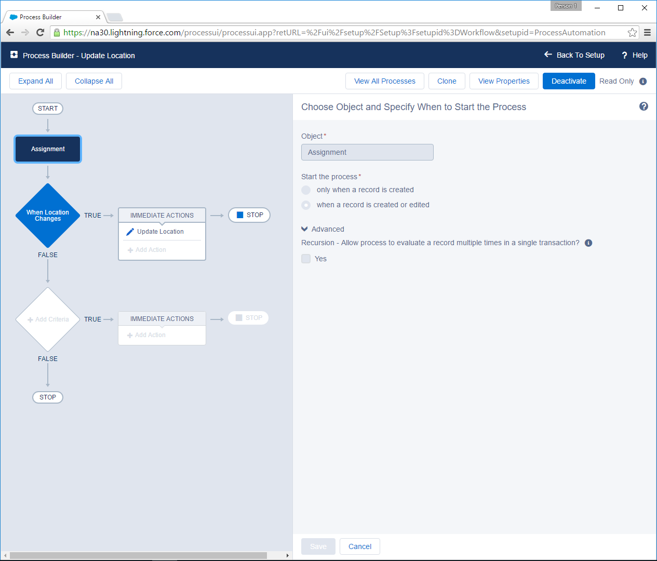Click the horizontal canvas scrollbar
This screenshot has height=561, width=657.
138,556
